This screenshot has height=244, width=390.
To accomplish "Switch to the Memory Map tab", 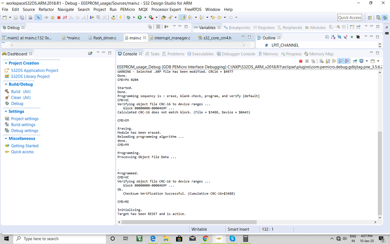I will pyautogui.click(x=319, y=54).
